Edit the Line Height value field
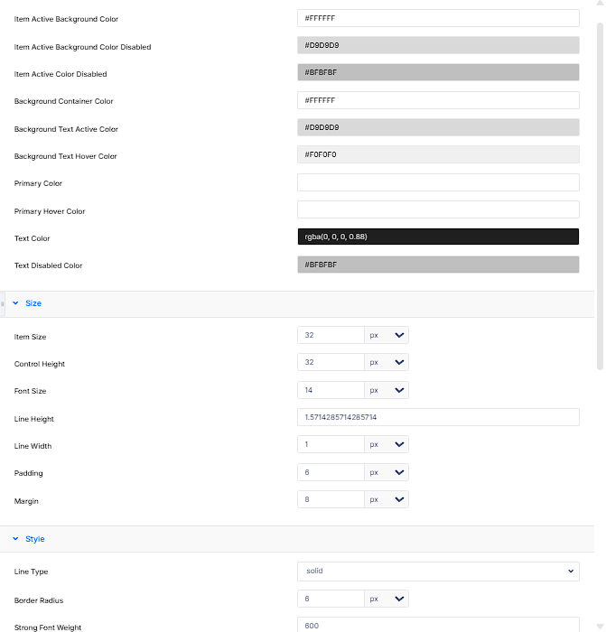Screen dimensions: 606x632 pyautogui.click(x=438, y=417)
